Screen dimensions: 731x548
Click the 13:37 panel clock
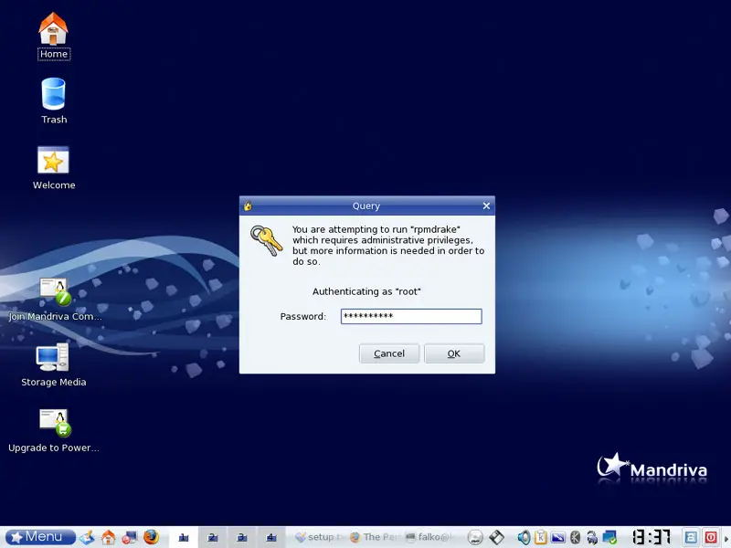(652, 537)
